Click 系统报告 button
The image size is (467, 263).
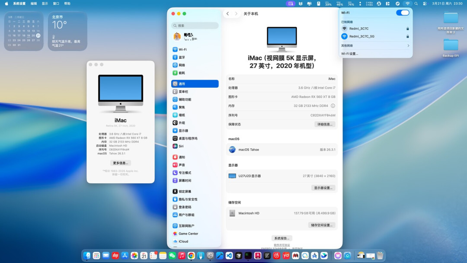click(282, 238)
